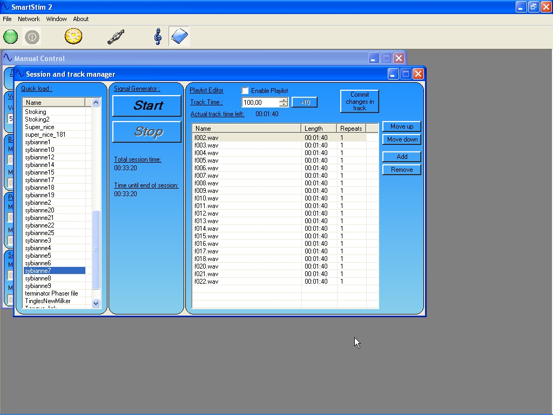Enable the Playlist checkbox
The height and width of the screenshot is (415, 553).
click(245, 91)
